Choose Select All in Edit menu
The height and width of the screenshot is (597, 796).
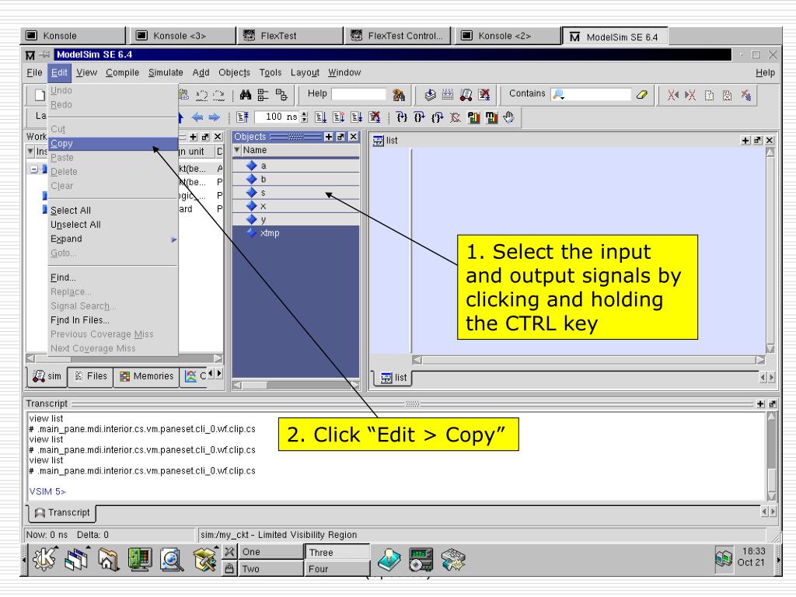tap(113, 210)
